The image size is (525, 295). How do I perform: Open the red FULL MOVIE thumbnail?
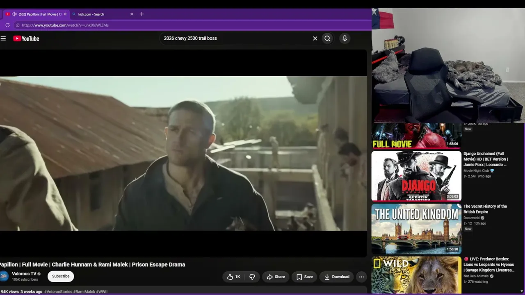coord(416,136)
